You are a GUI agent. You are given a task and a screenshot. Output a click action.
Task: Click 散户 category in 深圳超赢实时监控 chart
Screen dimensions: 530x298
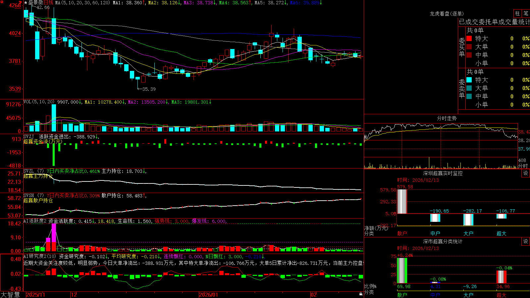[402, 233]
